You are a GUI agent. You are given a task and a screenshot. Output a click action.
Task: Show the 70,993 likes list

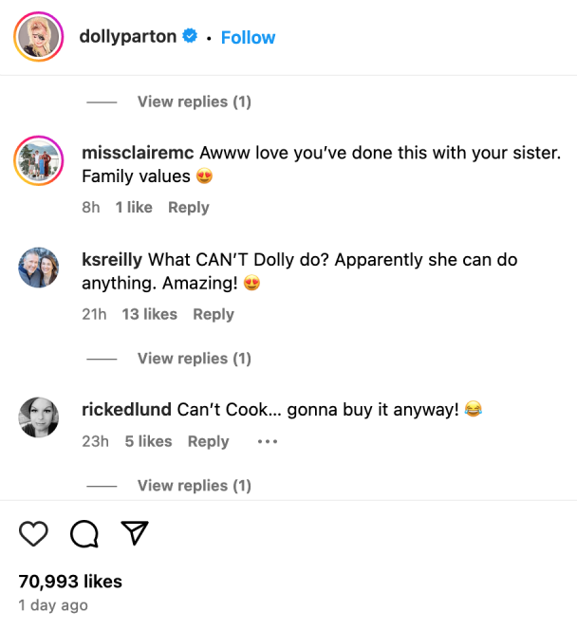click(70, 581)
